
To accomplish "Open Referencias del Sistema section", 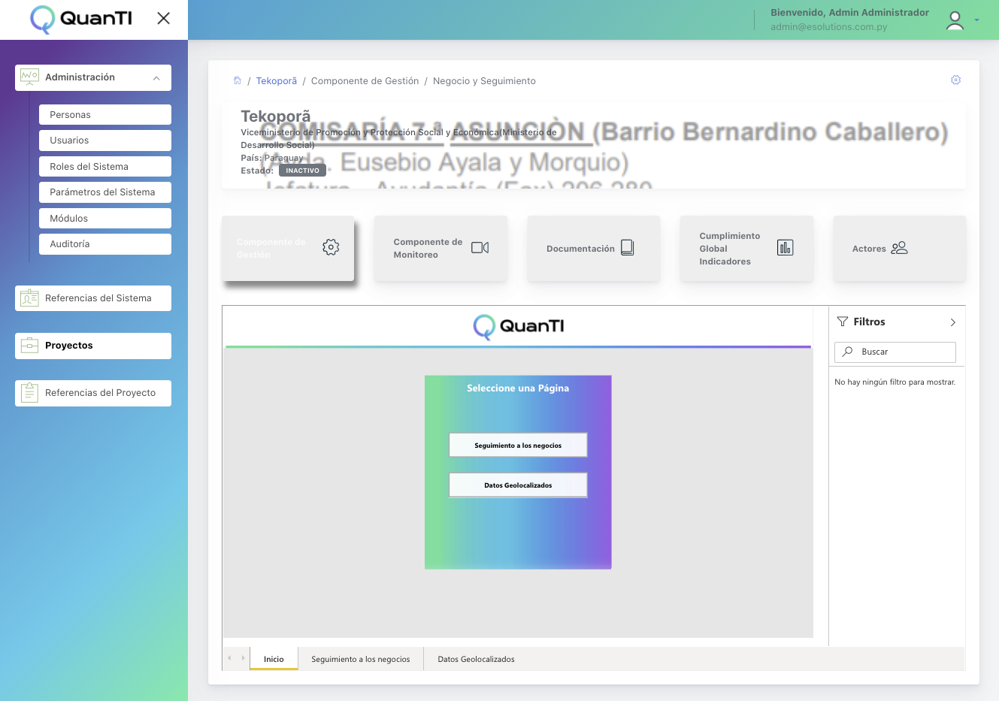I will click(x=93, y=298).
